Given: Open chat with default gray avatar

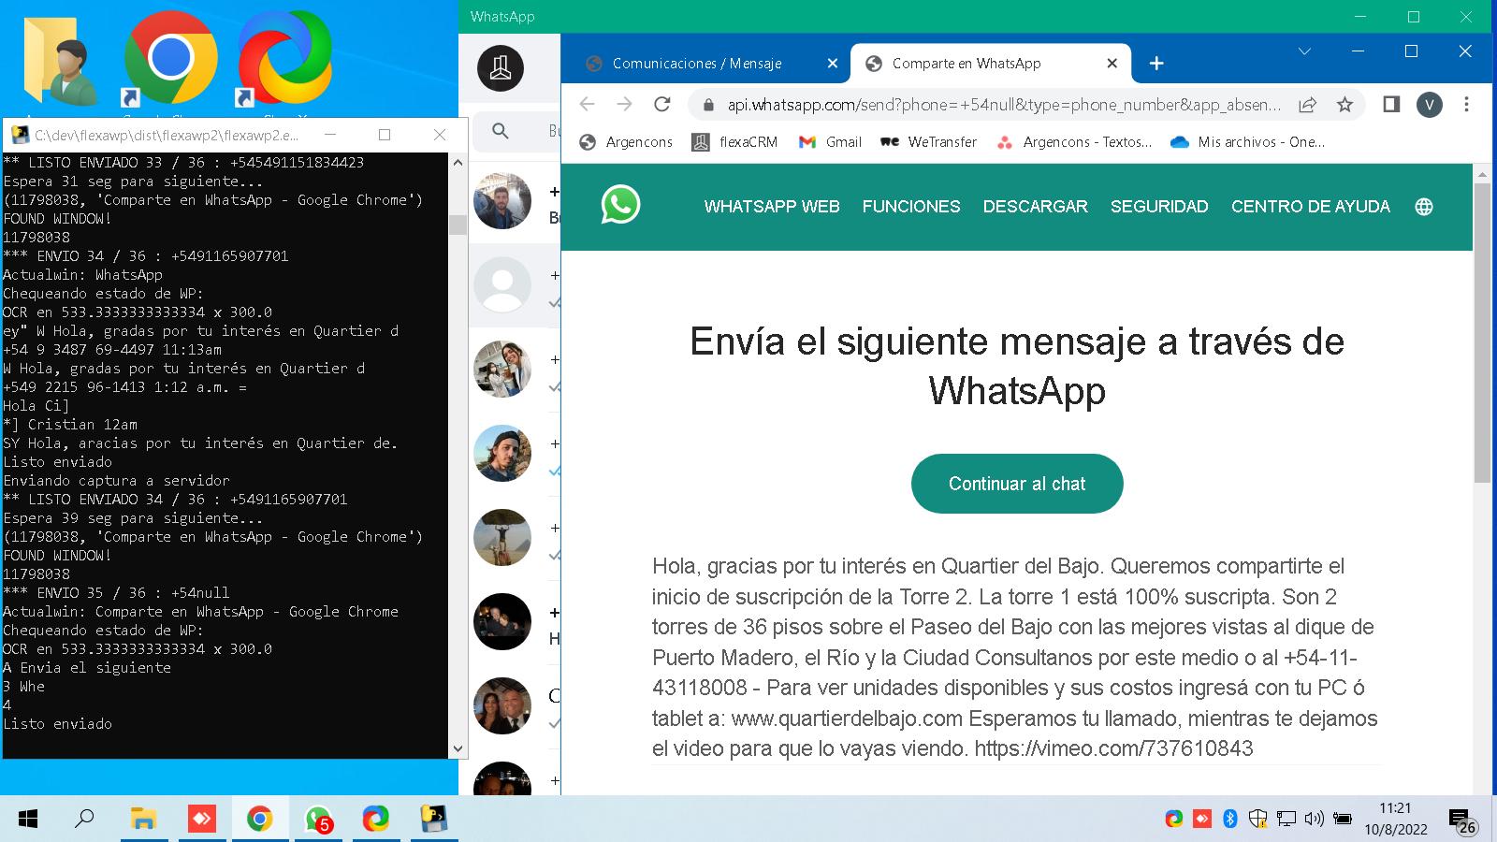Looking at the screenshot, I should click(502, 284).
